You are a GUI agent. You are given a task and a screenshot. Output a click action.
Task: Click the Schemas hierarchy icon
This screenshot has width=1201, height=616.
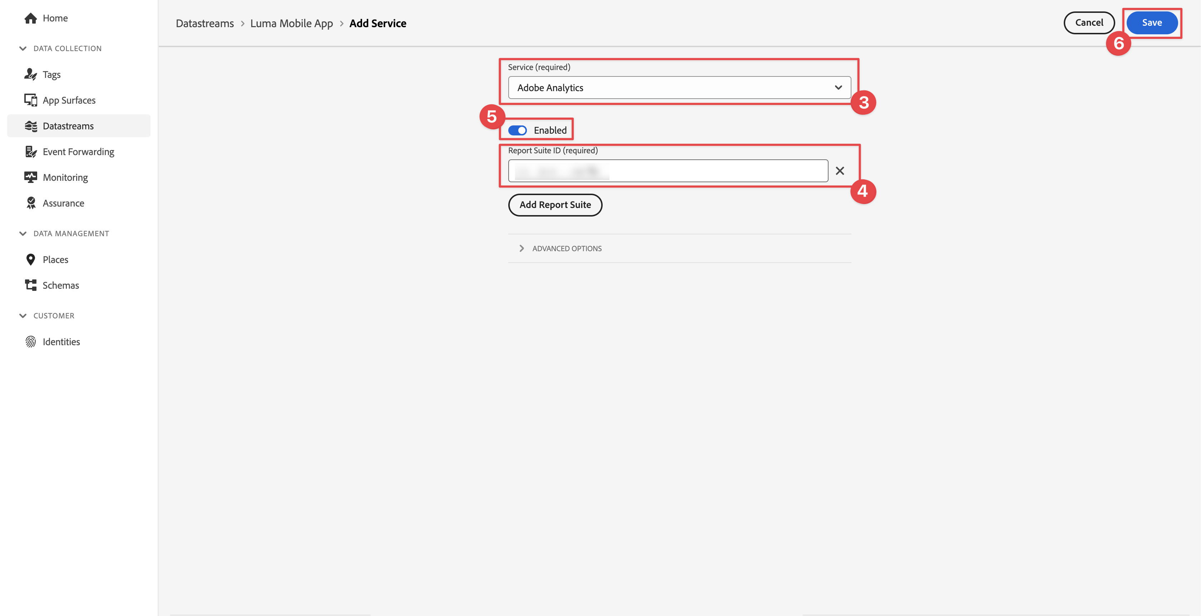31,285
